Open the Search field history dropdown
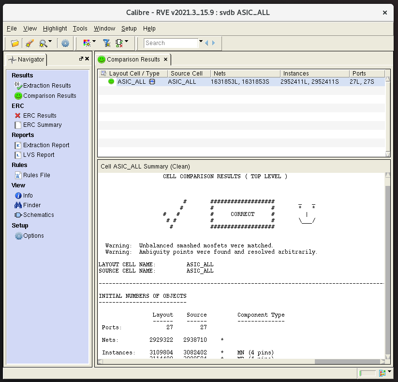The height and width of the screenshot is (382, 398). pyautogui.click(x=201, y=41)
